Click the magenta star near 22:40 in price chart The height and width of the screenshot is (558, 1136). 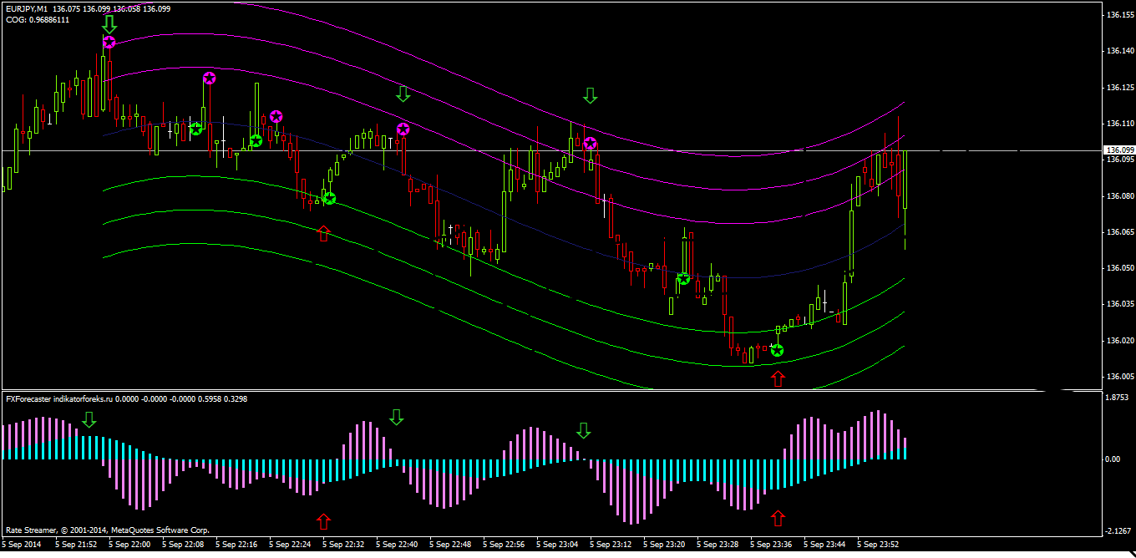point(403,129)
